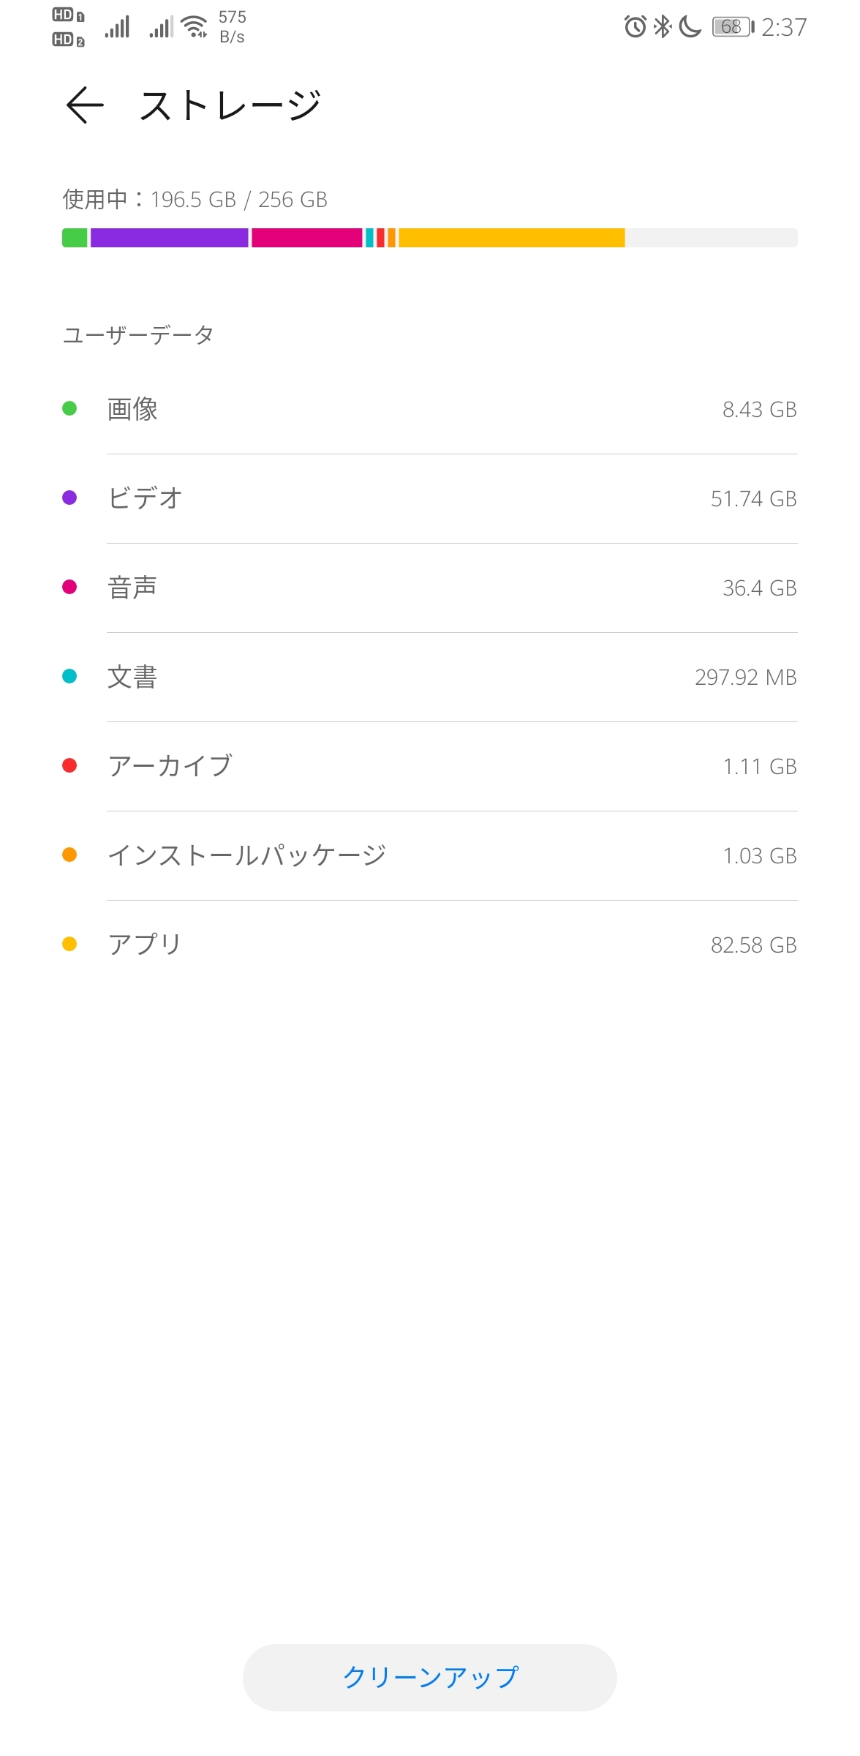The height and width of the screenshot is (1756, 860).
Task: Tap the green dot beside 画像
Action: click(69, 408)
